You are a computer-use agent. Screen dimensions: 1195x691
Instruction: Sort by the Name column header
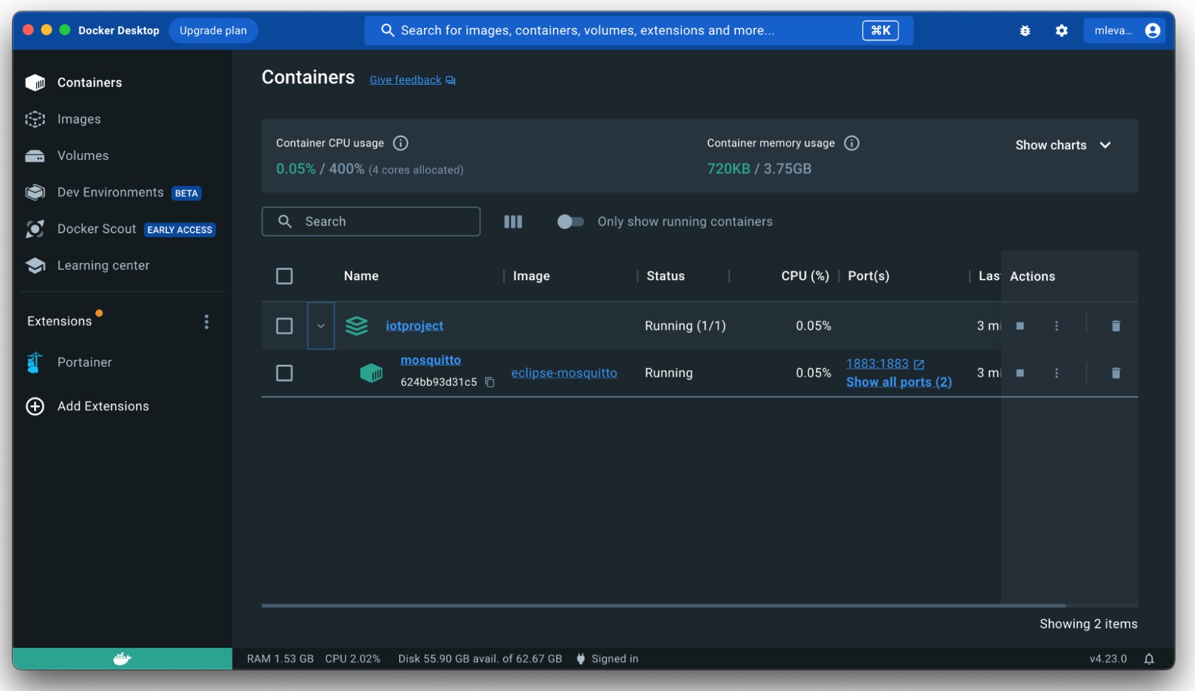click(361, 276)
